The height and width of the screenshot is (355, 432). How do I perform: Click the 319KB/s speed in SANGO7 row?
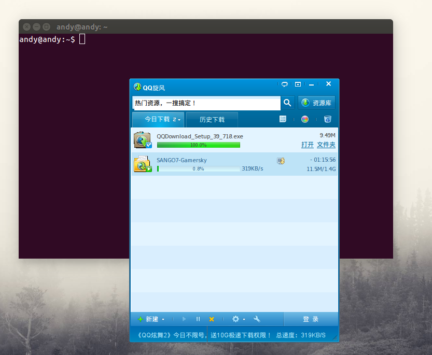tap(253, 168)
